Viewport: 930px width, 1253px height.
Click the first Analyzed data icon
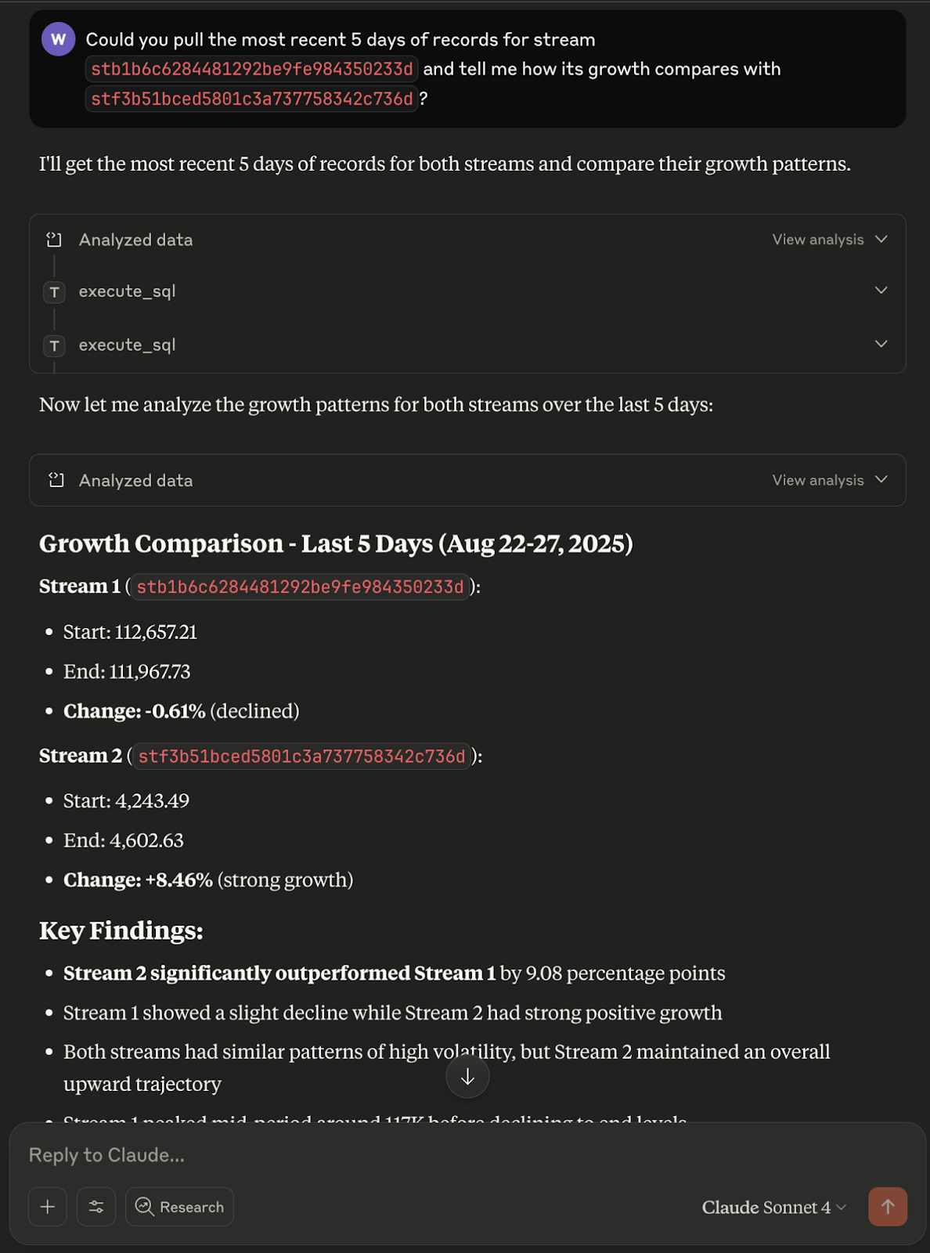point(54,240)
